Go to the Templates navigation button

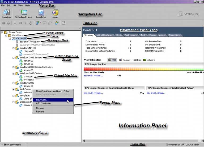(x=41, y=14)
